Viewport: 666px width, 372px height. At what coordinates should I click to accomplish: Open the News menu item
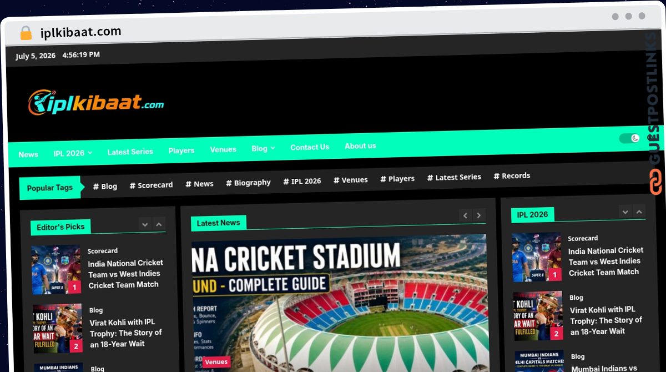pos(28,154)
